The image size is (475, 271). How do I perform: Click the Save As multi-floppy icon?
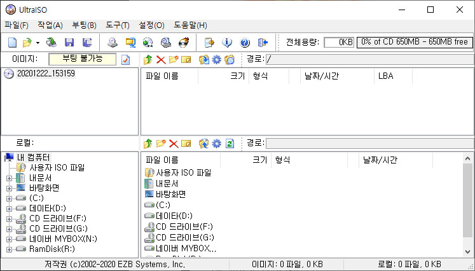tap(87, 43)
